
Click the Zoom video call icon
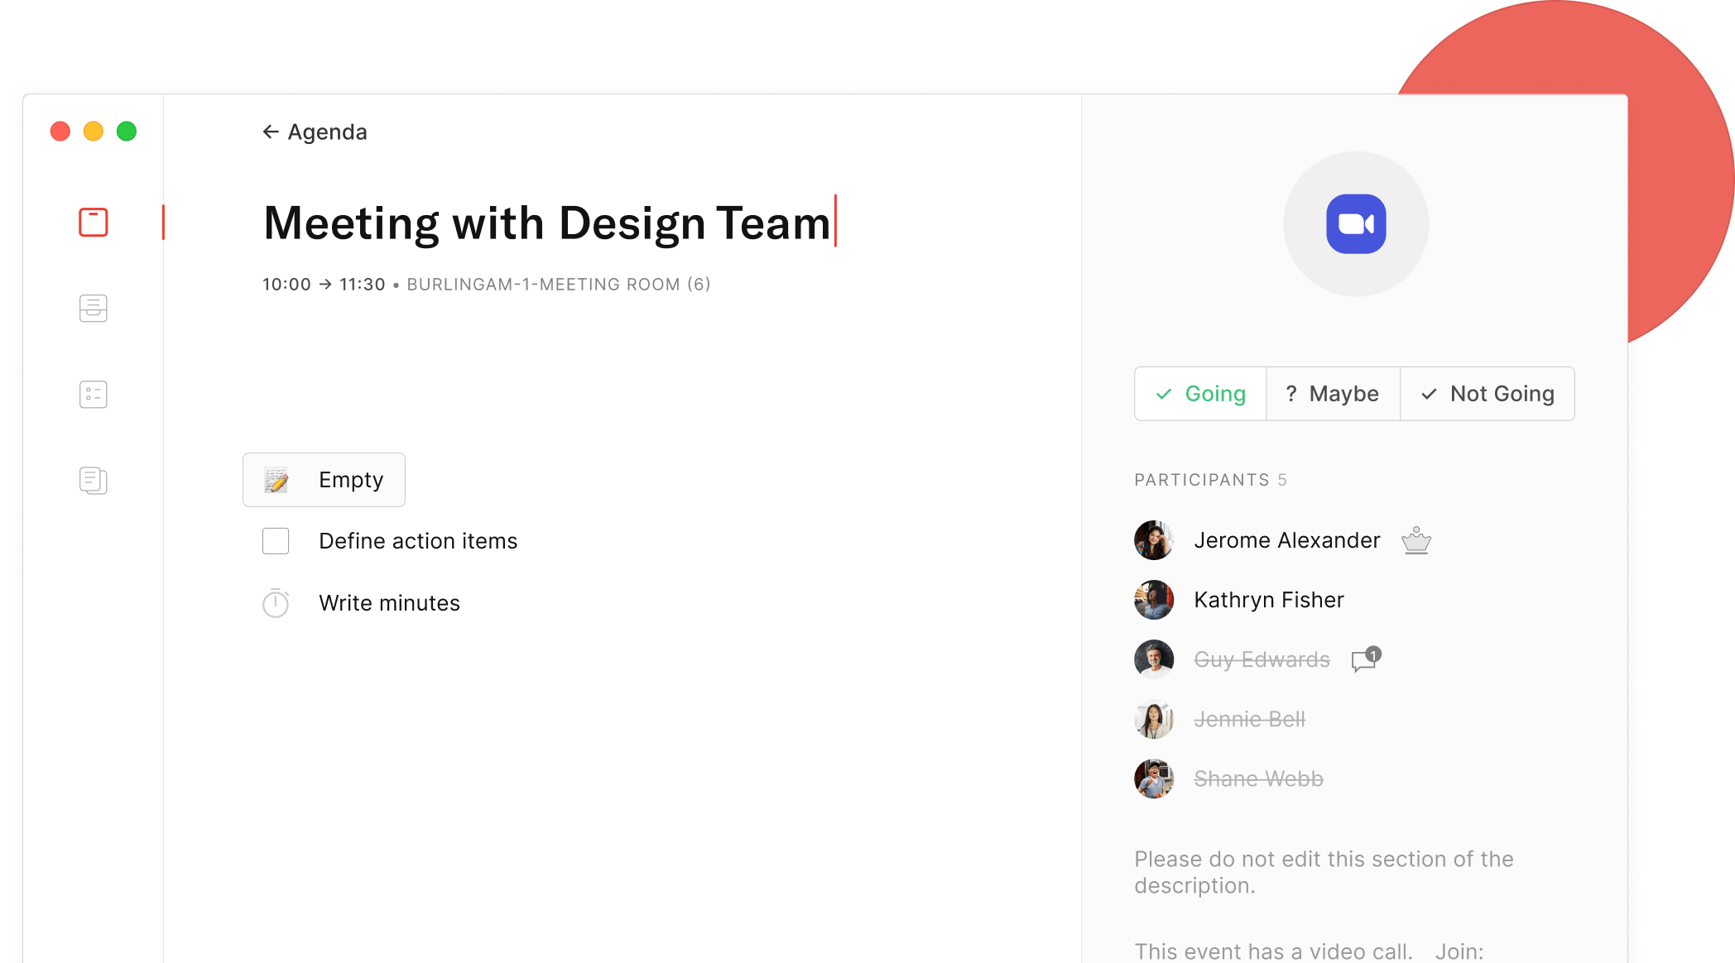click(1356, 223)
